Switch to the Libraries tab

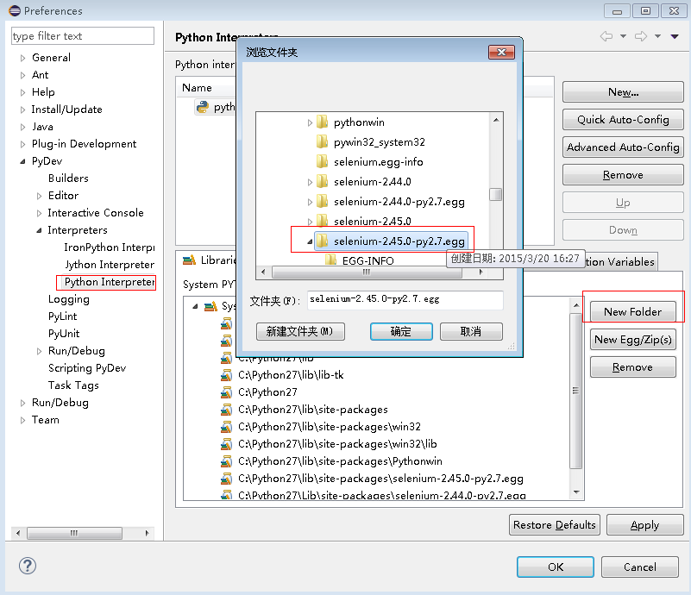click(x=209, y=260)
